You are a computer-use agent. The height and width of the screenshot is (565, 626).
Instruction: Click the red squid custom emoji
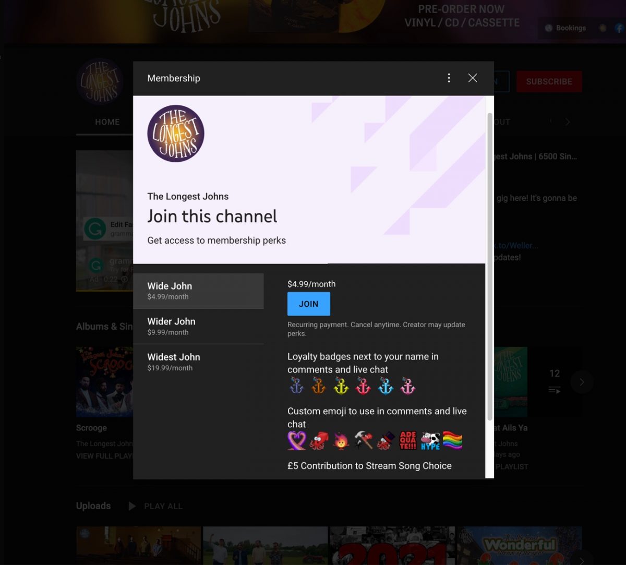319,441
